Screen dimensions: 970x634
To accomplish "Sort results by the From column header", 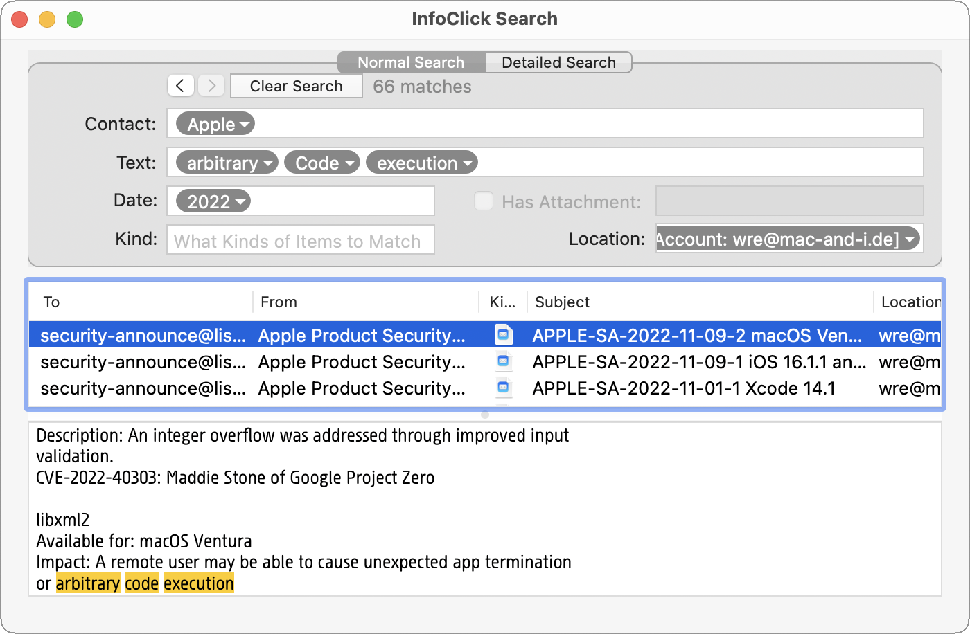I will [365, 302].
